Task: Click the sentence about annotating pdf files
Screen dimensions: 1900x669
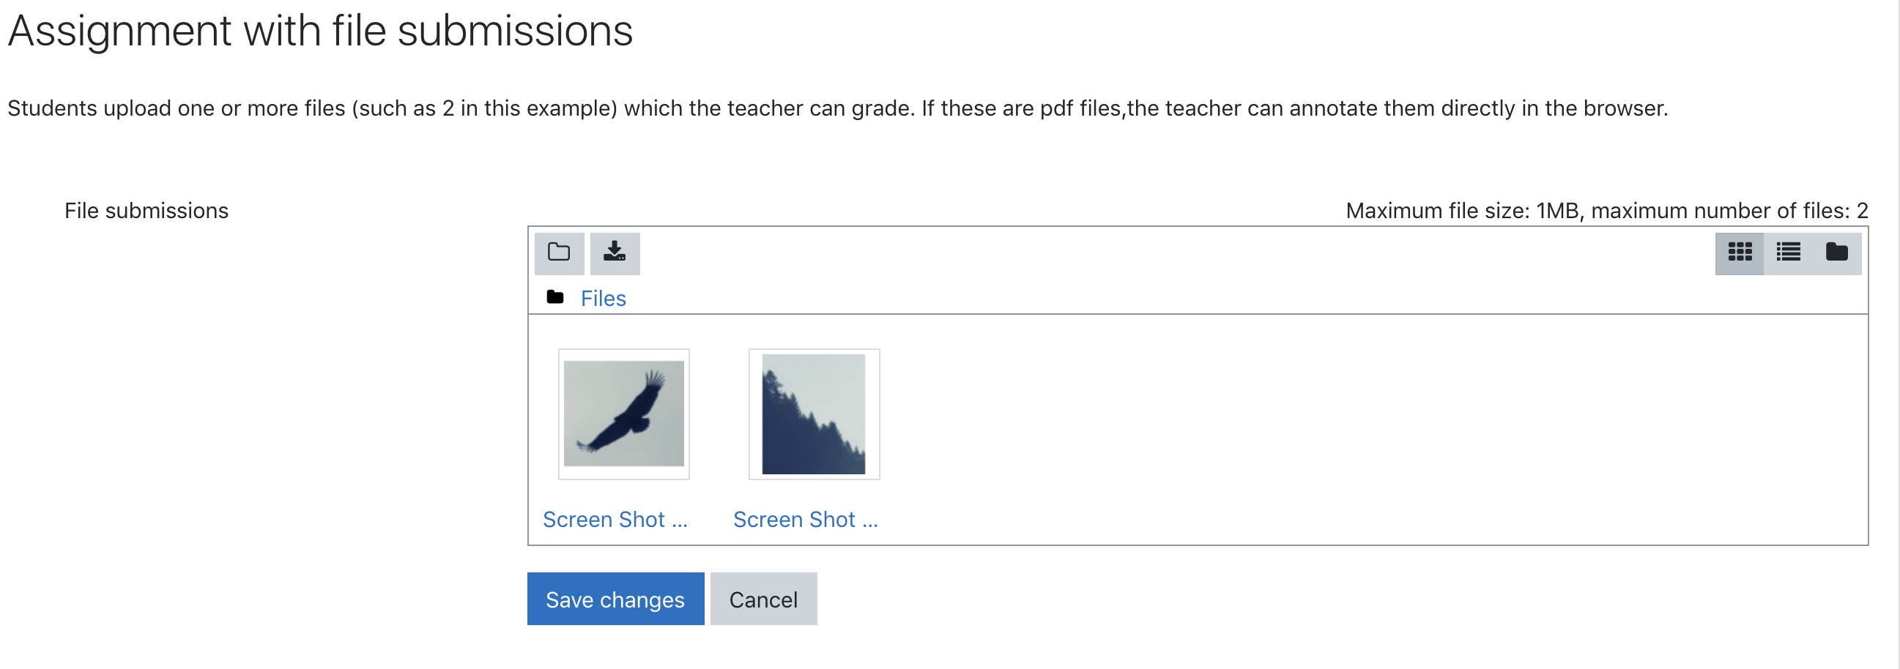Action: [1294, 108]
